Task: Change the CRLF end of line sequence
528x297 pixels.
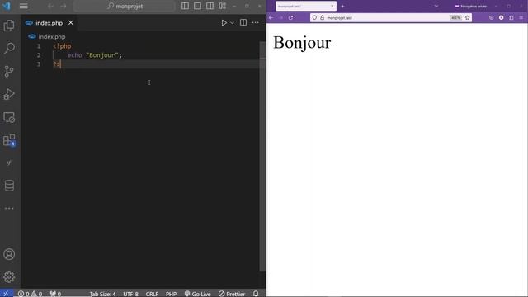Action: click(x=152, y=294)
